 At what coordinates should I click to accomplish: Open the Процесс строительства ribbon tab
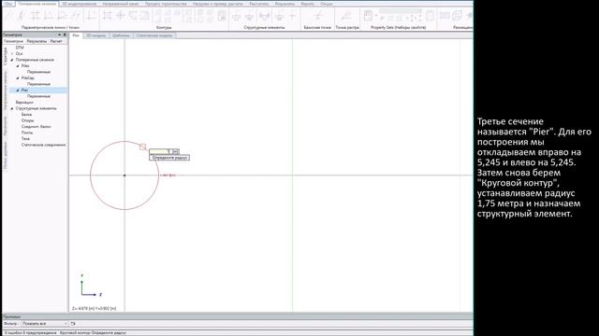[x=166, y=4]
